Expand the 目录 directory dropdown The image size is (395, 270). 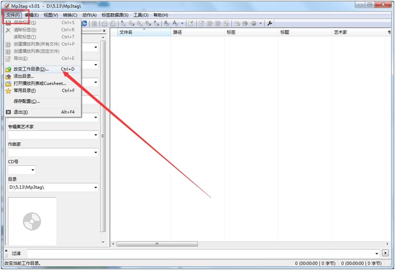96,188
